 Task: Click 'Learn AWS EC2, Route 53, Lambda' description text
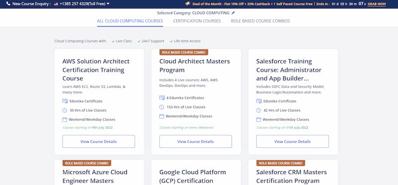point(94,90)
